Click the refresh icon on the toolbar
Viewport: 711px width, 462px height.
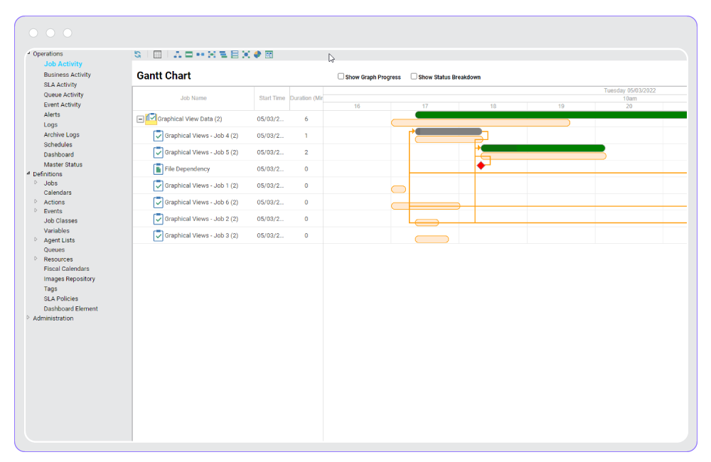[x=137, y=54]
